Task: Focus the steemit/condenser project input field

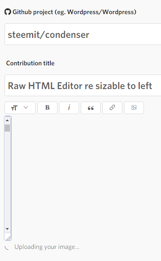Action: (x=83, y=34)
